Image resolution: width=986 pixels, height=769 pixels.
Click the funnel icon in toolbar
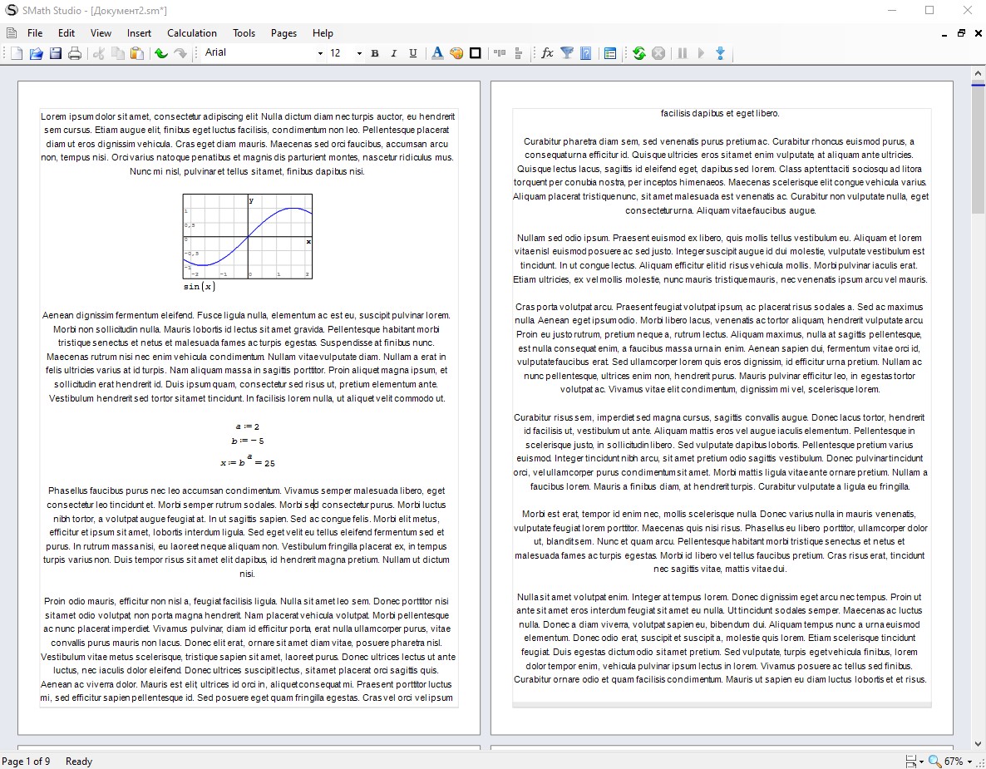click(567, 53)
